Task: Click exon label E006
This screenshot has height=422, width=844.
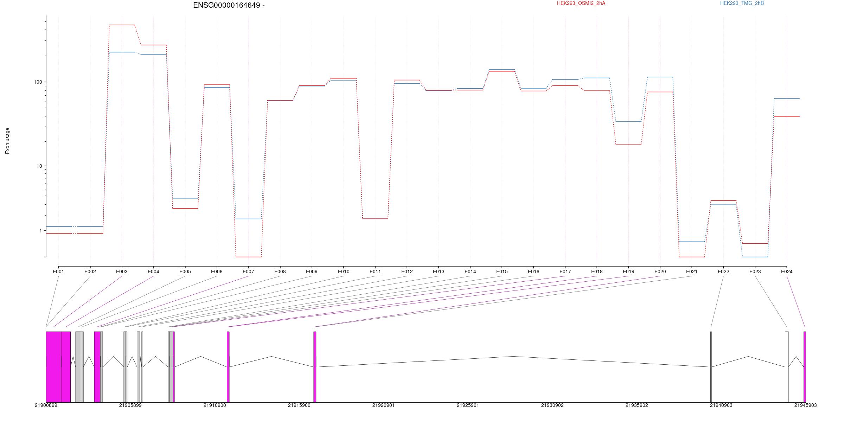Action: pyautogui.click(x=217, y=271)
